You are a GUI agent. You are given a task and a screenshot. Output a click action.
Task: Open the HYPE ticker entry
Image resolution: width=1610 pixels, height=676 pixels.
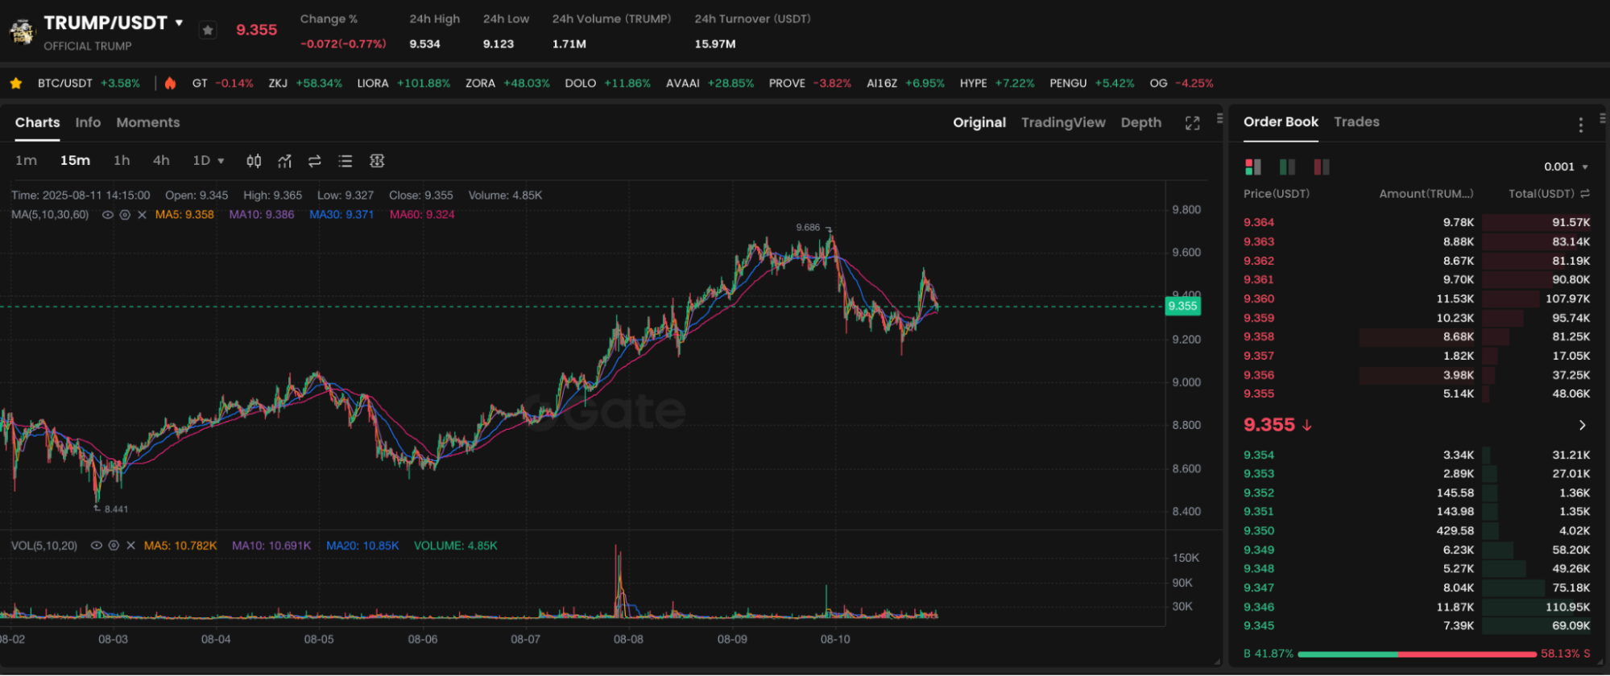(x=997, y=83)
